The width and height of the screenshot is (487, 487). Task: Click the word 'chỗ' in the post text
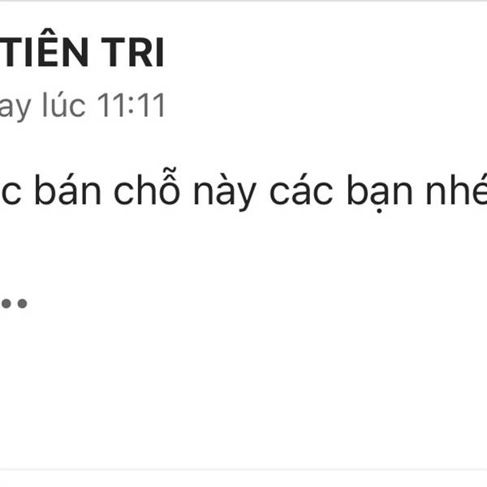coord(147,187)
